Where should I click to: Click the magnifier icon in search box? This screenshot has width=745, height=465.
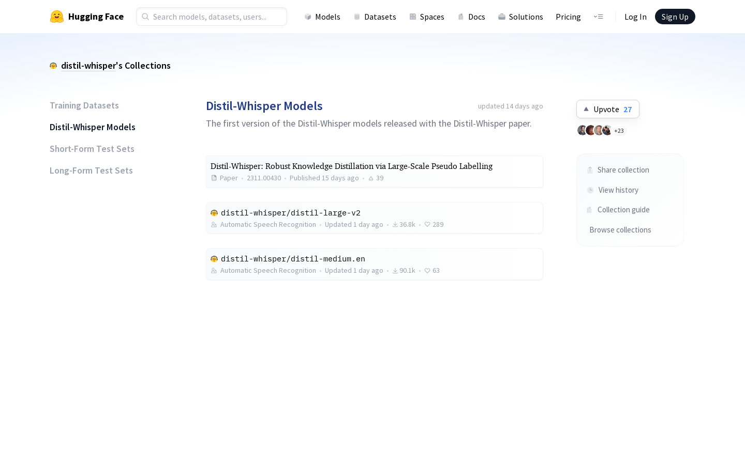click(145, 17)
